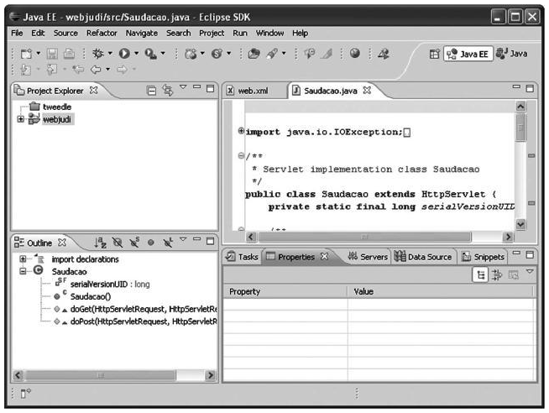This screenshot has width=549, height=413.
Task: Open the Java perspective
Action: 511,53
